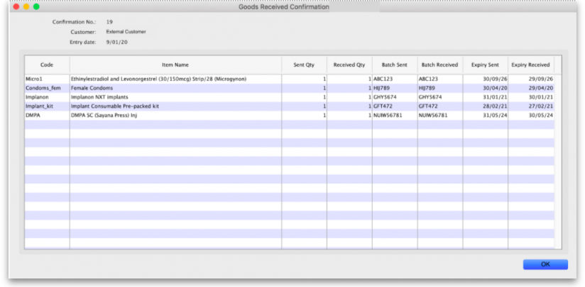Click the Batch Sent column header
The image size is (585, 287).
(394, 64)
